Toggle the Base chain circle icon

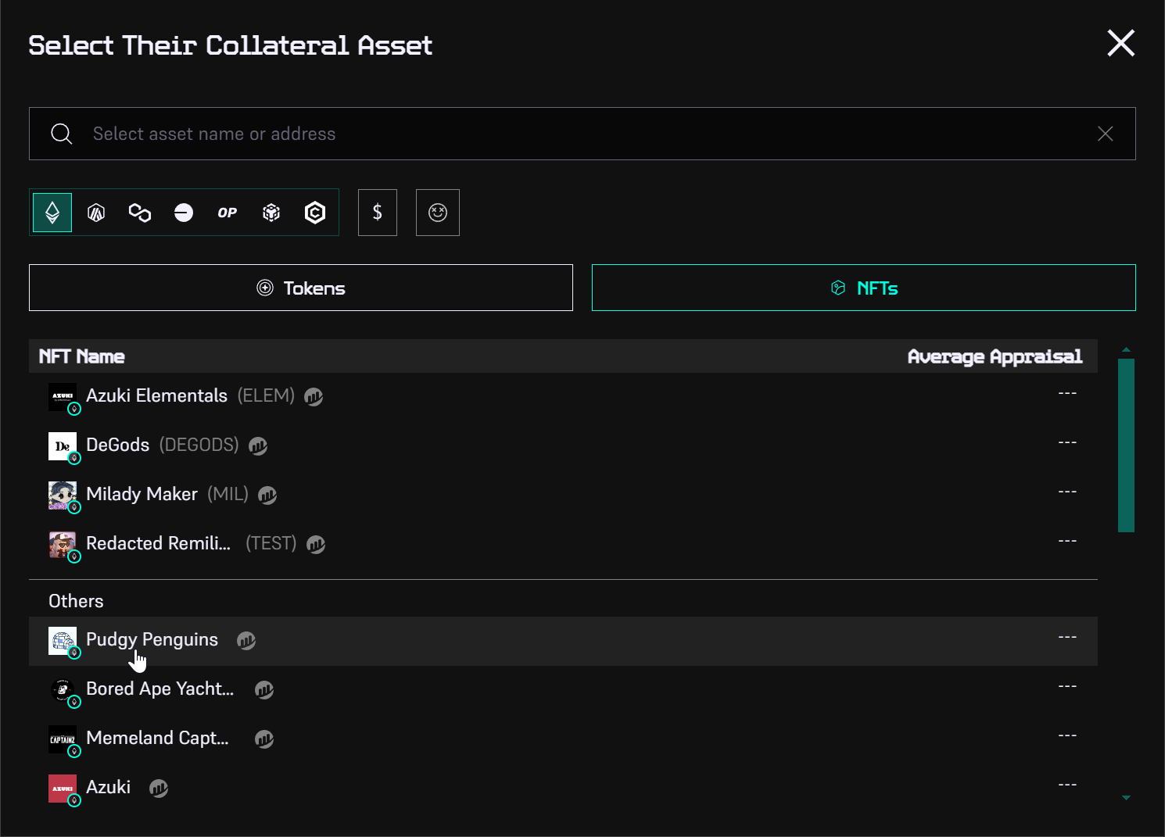click(x=184, y=213)
